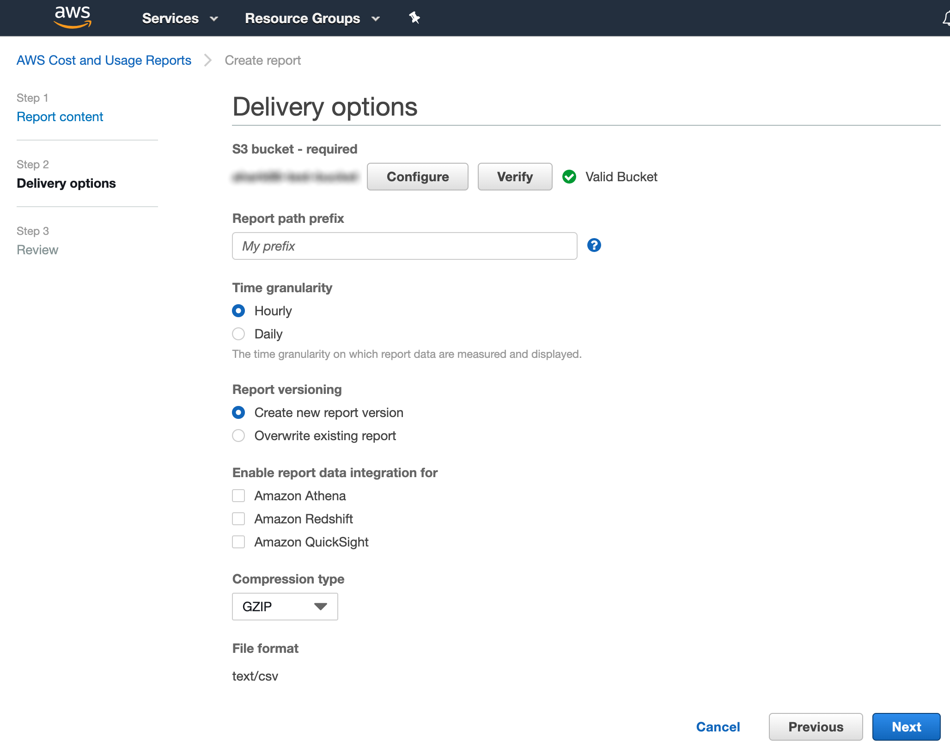Click the help icon beside Report path prefix
This screenshot has height=749, width=950.
594,246
